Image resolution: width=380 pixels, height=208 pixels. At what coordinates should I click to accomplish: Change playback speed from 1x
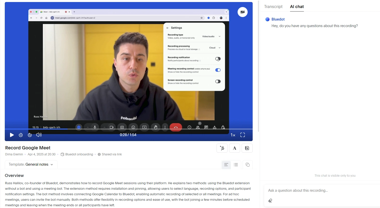pos(233,135)
